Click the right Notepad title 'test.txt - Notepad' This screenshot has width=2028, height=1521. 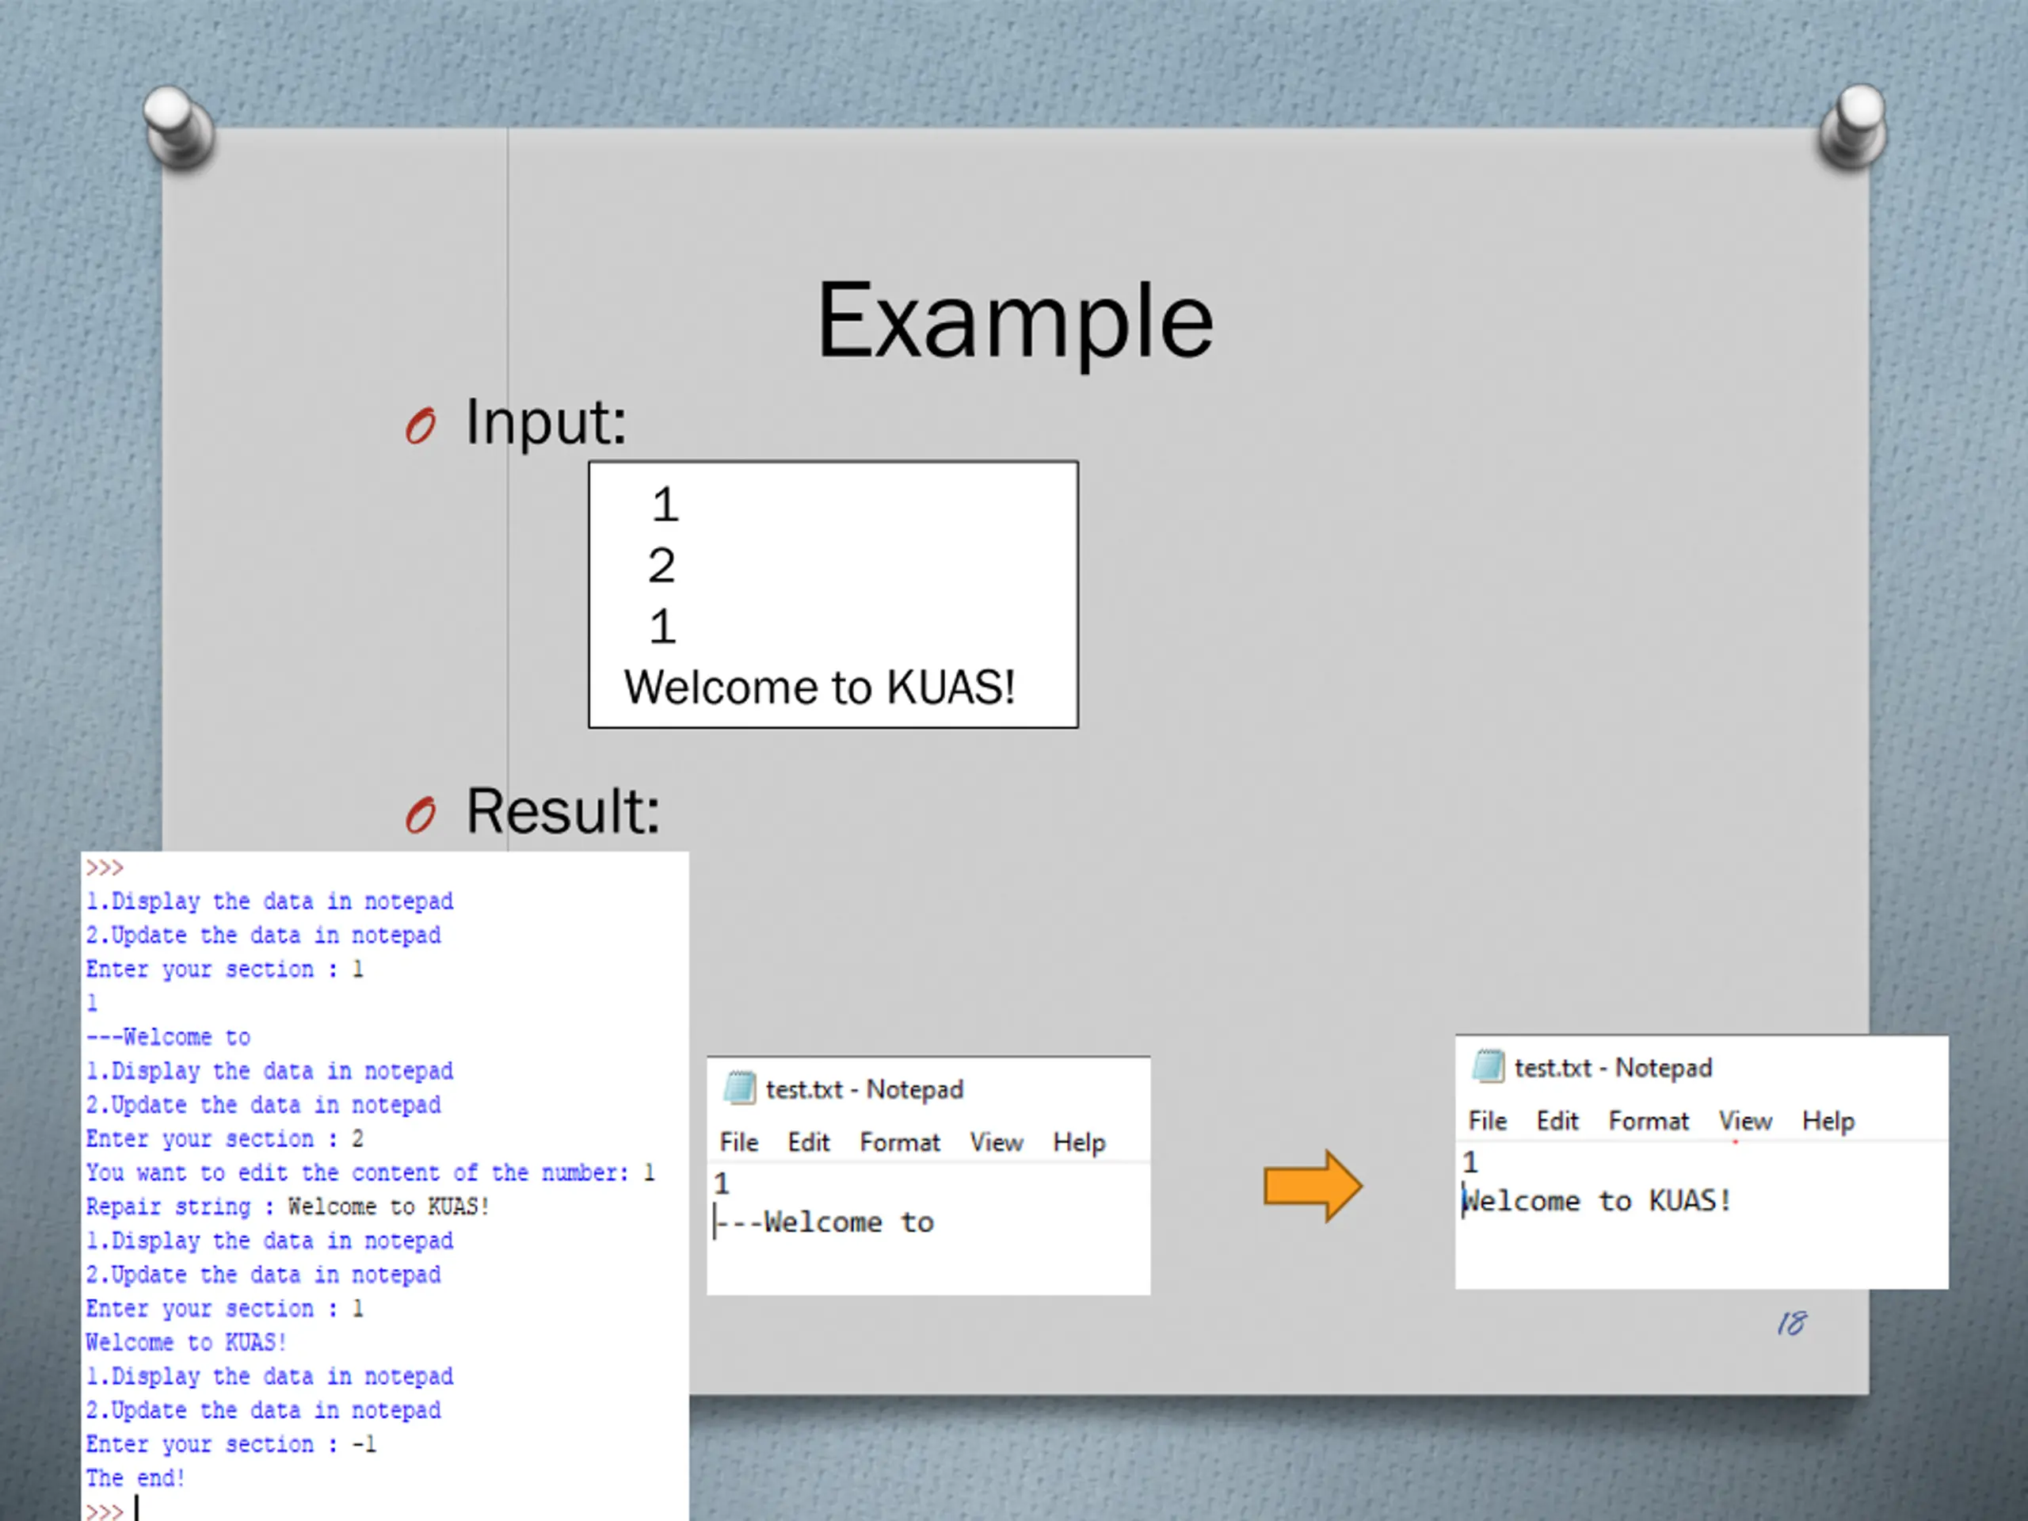point(1614,1067)
